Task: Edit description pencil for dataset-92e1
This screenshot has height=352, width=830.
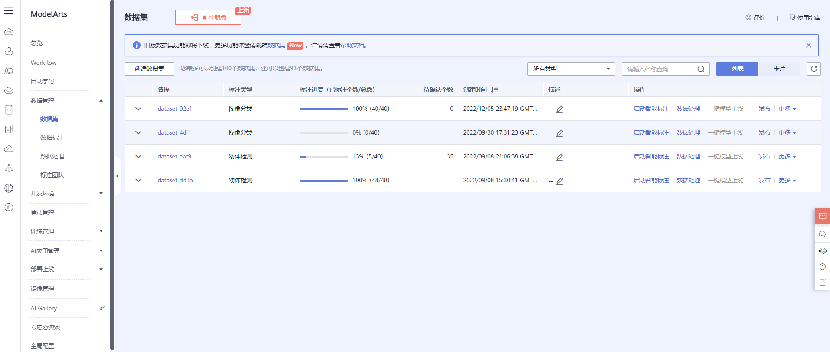Action: 560,109
